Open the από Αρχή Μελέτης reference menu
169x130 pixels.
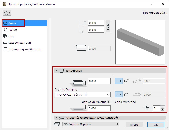[x=109, y=102]
